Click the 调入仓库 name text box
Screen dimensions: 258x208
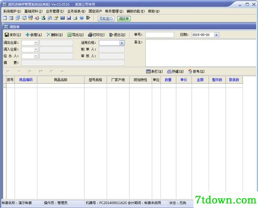point(56,49)
